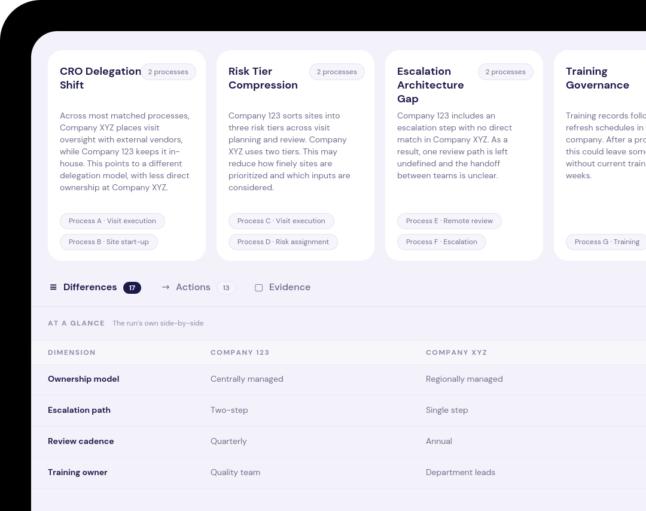The width and height of the screenshot is (646, 511).
Task: Click the Differences count badge 17
Action: pyautogui.click(x=132, y=288)
